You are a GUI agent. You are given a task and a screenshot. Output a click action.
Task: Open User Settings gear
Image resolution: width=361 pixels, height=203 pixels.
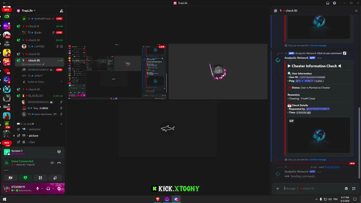[x=59, y=189]
